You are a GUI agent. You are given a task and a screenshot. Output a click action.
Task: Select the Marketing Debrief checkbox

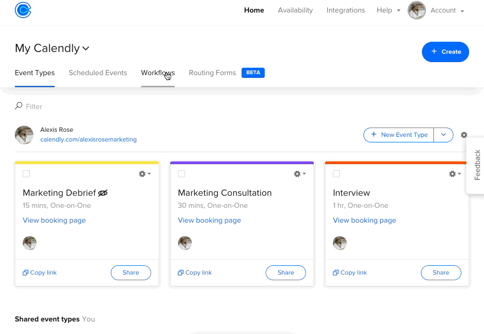(x=26, y=173)
